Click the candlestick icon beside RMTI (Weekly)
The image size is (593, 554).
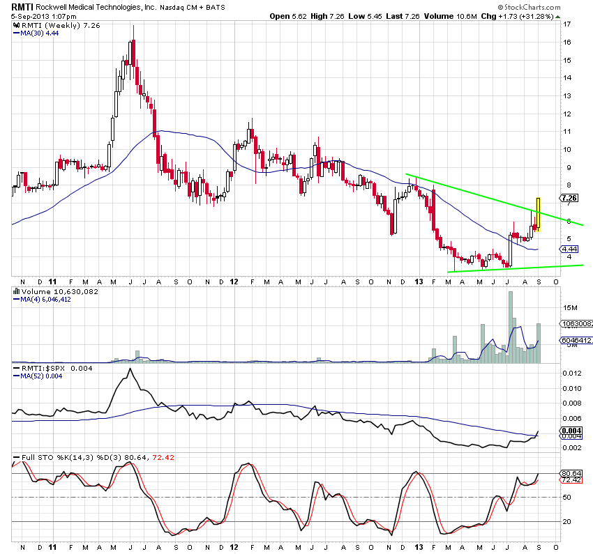click(x=16, y=25)
